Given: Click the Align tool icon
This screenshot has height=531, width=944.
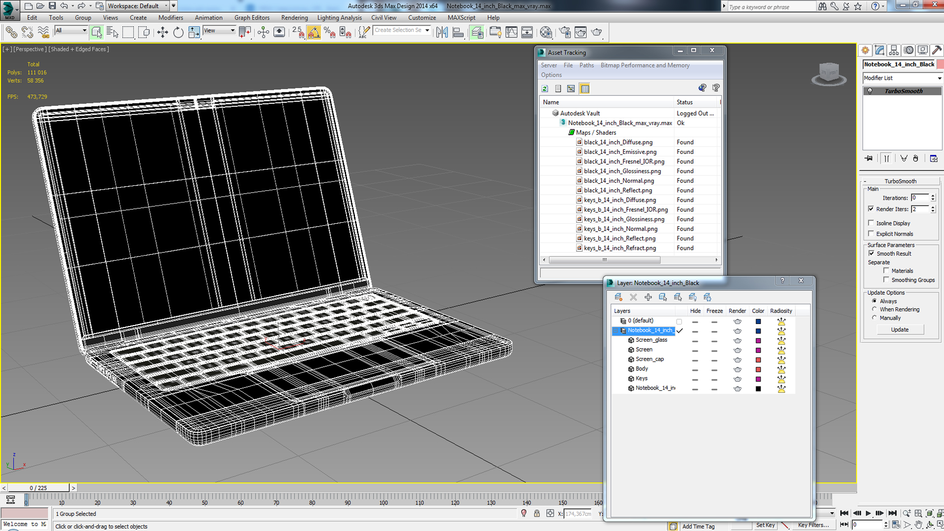Looking at the screenshot, I should [x=458, y=32].
